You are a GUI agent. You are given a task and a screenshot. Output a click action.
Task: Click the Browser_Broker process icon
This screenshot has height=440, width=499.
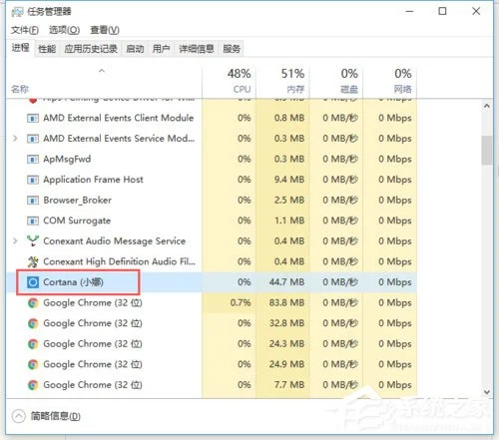[x=33, y=201]
